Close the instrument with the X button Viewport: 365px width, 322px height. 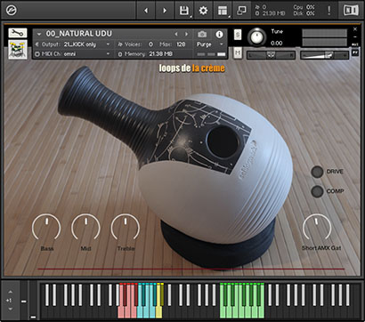tap(355, 29)
